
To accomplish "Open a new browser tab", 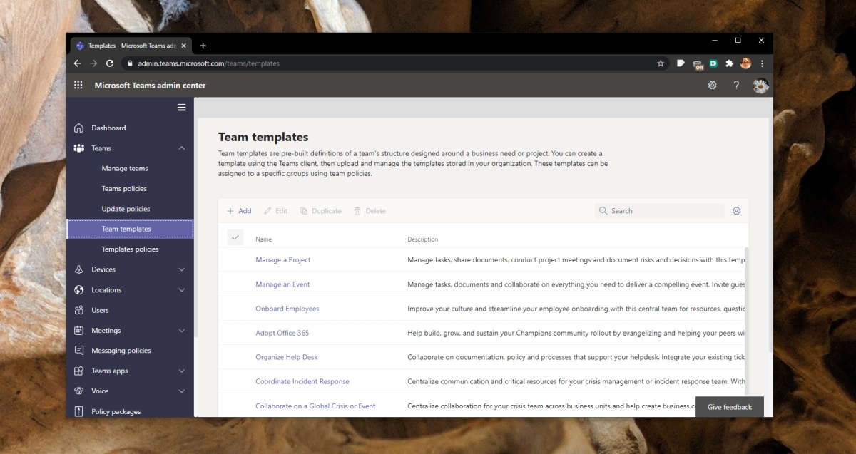I will point(203,46).
